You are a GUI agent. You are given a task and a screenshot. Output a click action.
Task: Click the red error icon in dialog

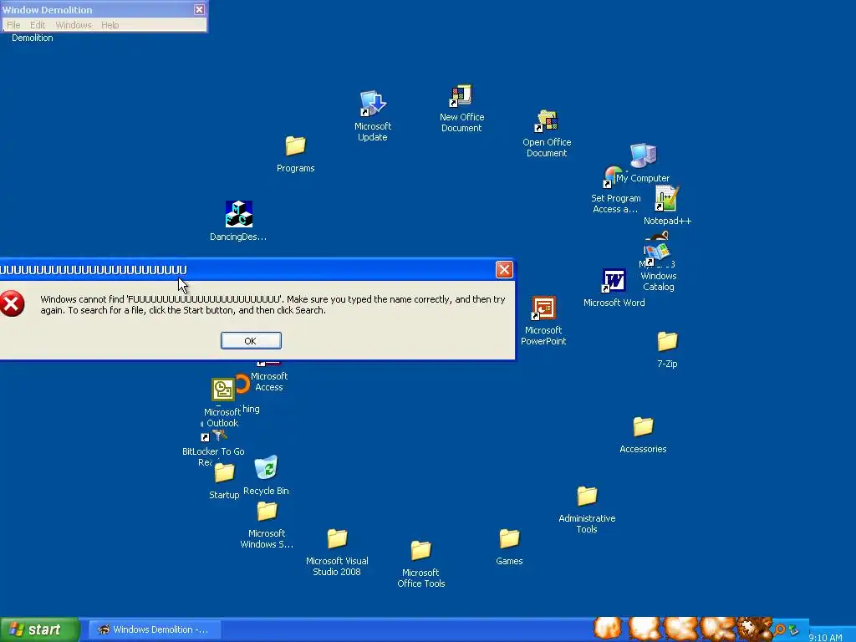[x=12, y=303]
